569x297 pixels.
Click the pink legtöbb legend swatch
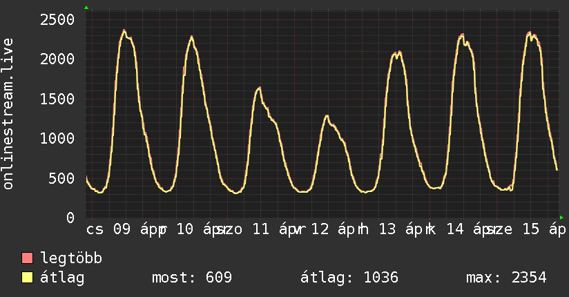27,258
